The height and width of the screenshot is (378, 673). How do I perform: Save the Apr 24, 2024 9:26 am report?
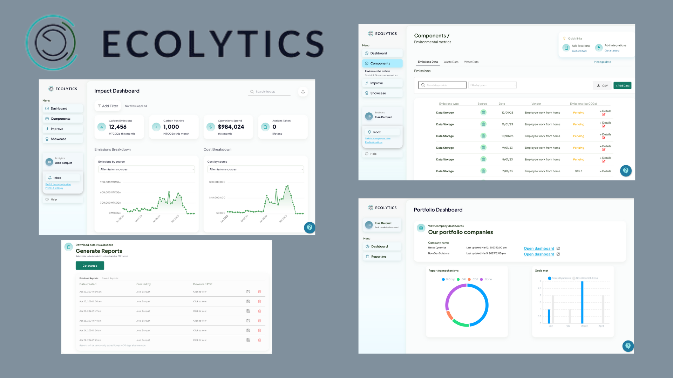[248, 330]
